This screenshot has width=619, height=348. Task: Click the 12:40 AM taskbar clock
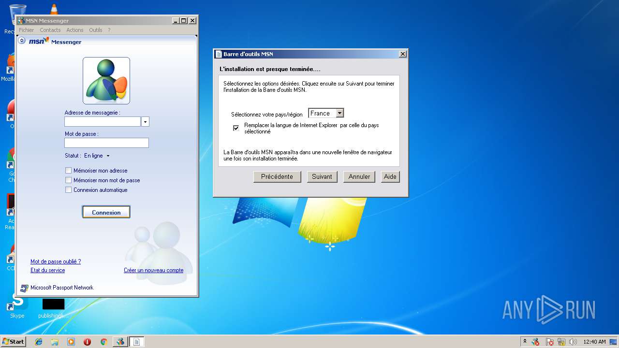tap(594, 342)
